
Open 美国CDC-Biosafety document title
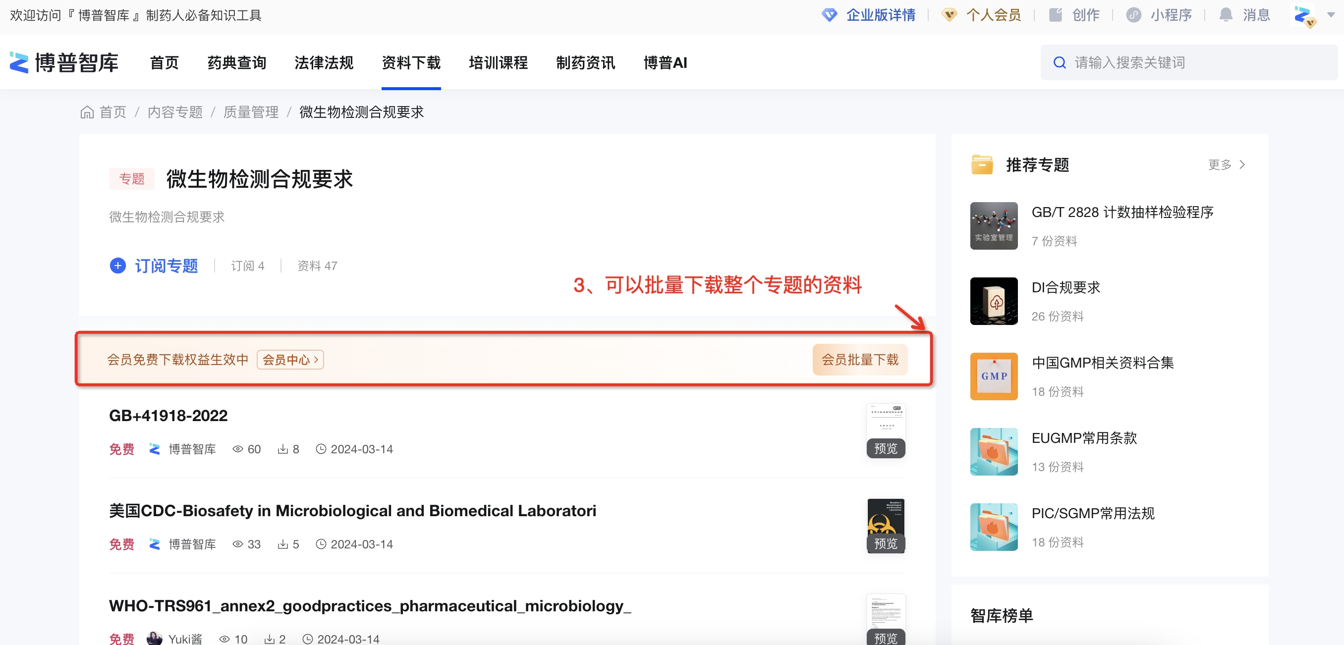(x=353, y=510)
